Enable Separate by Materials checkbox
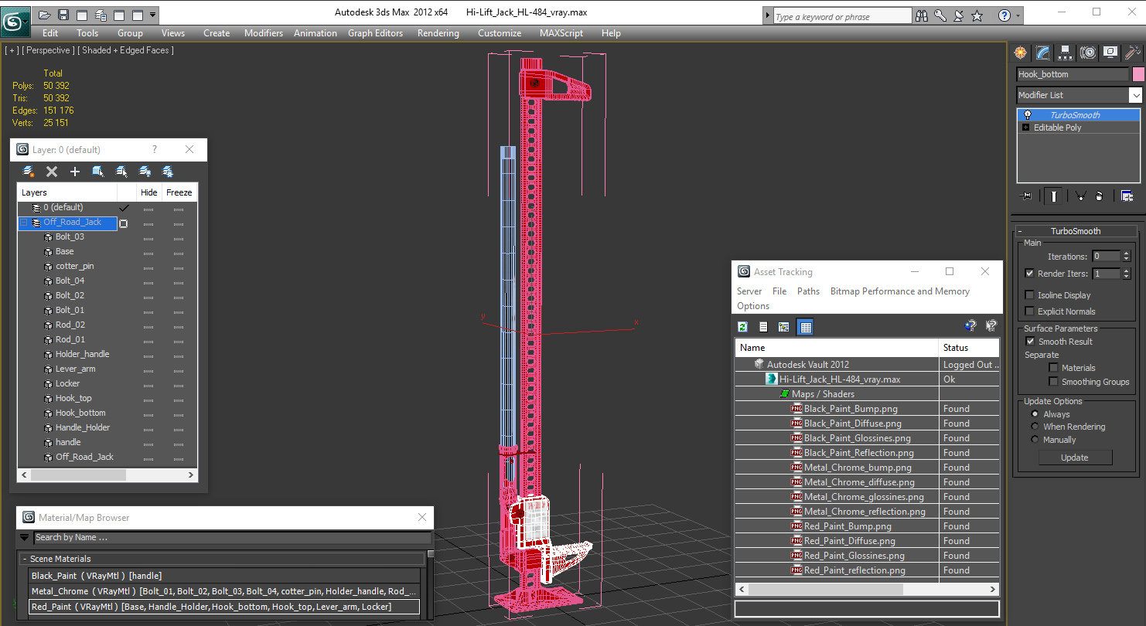 coord(1052,368)
